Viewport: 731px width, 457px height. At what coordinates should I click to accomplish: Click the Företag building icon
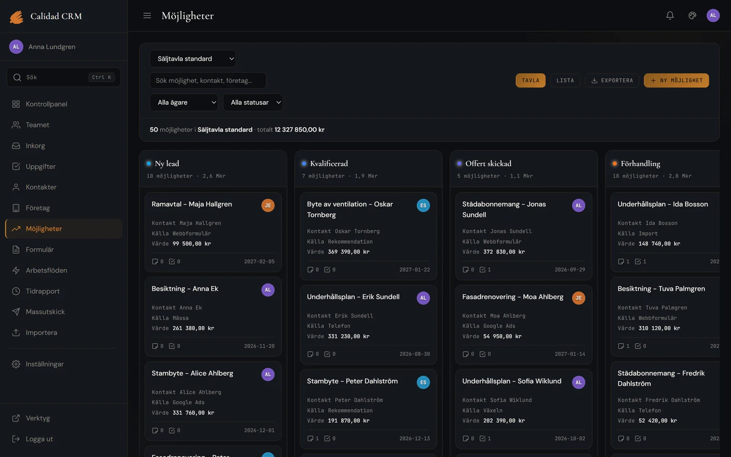16,208
